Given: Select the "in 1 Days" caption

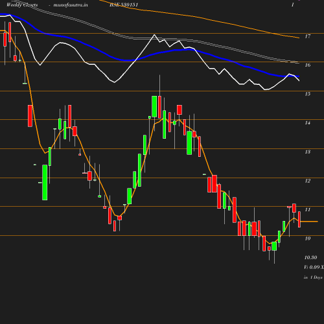Looking at the screenshot, I should pos(313,277).
